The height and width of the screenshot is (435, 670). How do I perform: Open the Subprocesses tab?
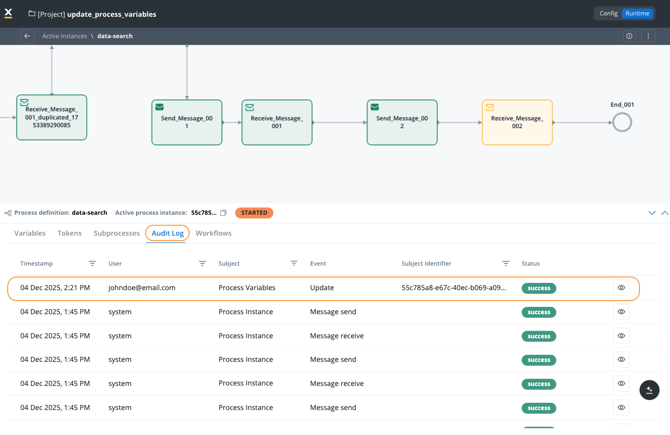(116, 233)
